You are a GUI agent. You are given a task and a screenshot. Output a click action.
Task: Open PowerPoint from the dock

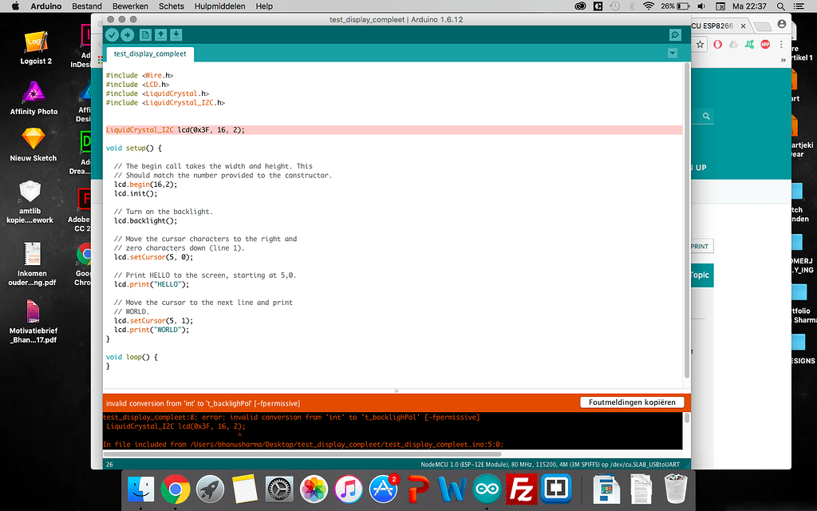(418, 489)
